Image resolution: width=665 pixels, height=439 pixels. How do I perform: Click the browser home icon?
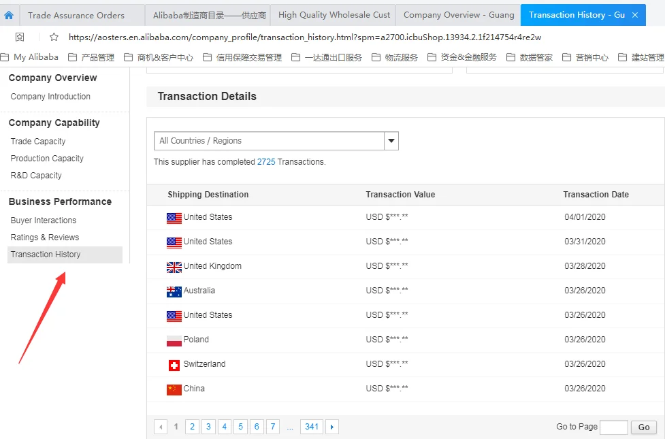tap(9, 15)
